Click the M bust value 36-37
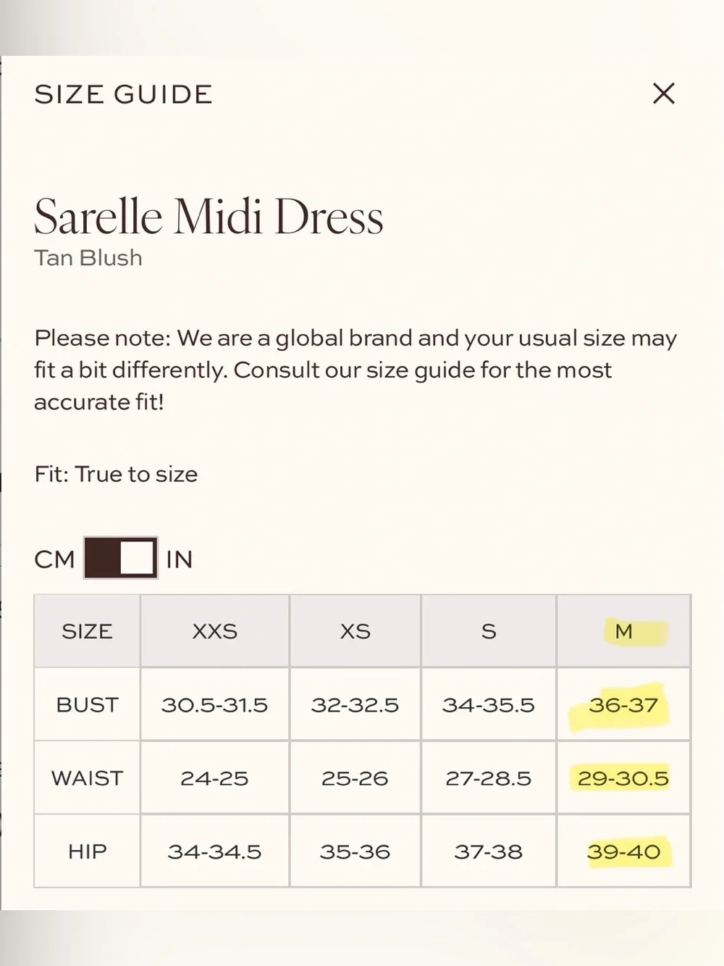Screen dimensions: 724x966 (x=623, y=704)
